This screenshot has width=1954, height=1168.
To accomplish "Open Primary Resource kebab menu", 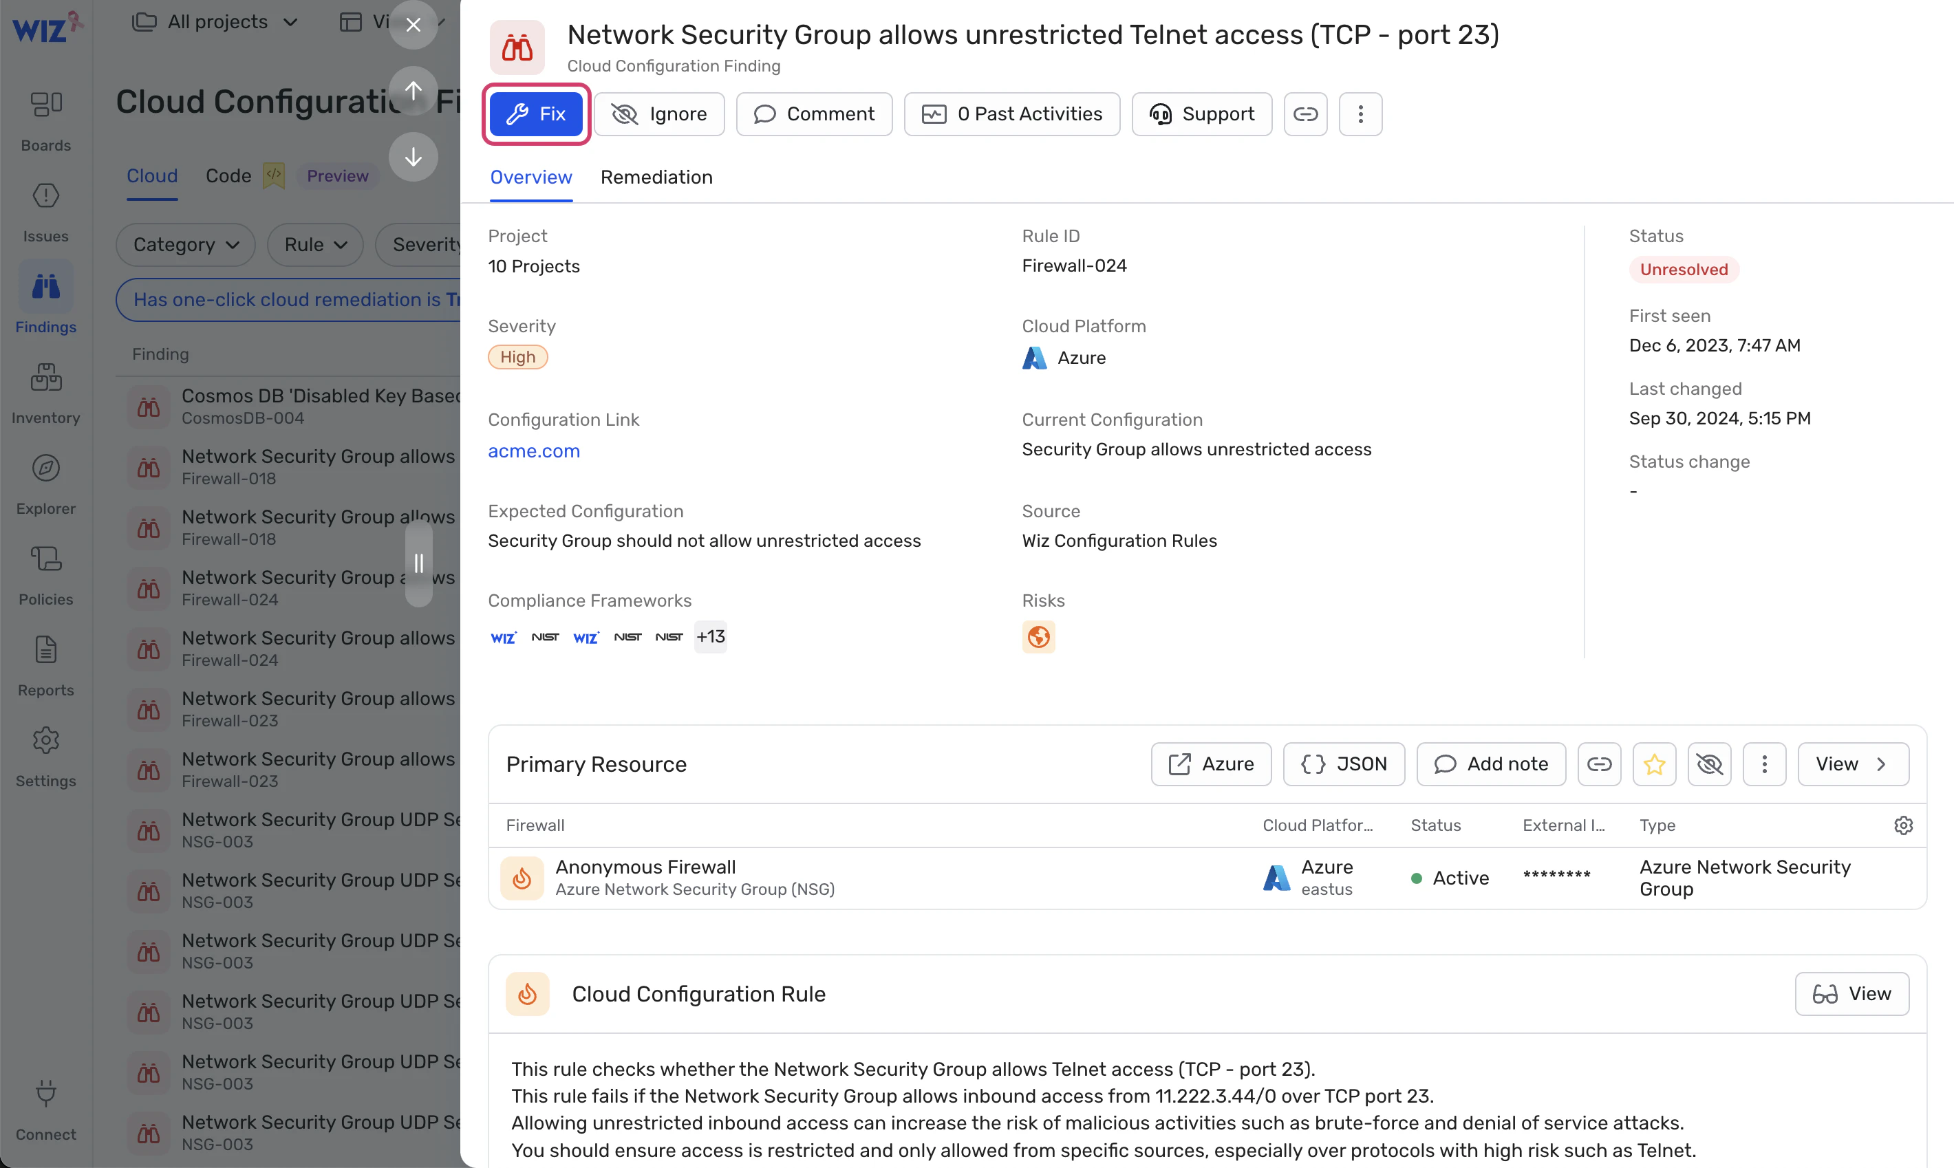I will coord(1764,764).
